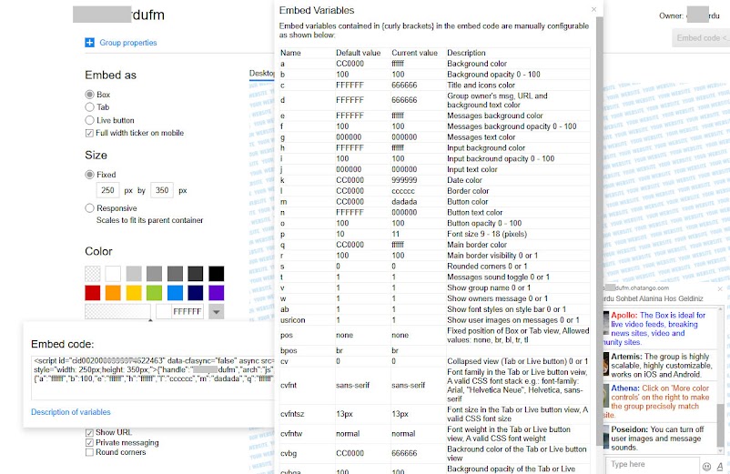Viewport: 730px width, 474px height.
Task: Select the 'Rounded corners 0 or 1' description
Action: [487, 266]
